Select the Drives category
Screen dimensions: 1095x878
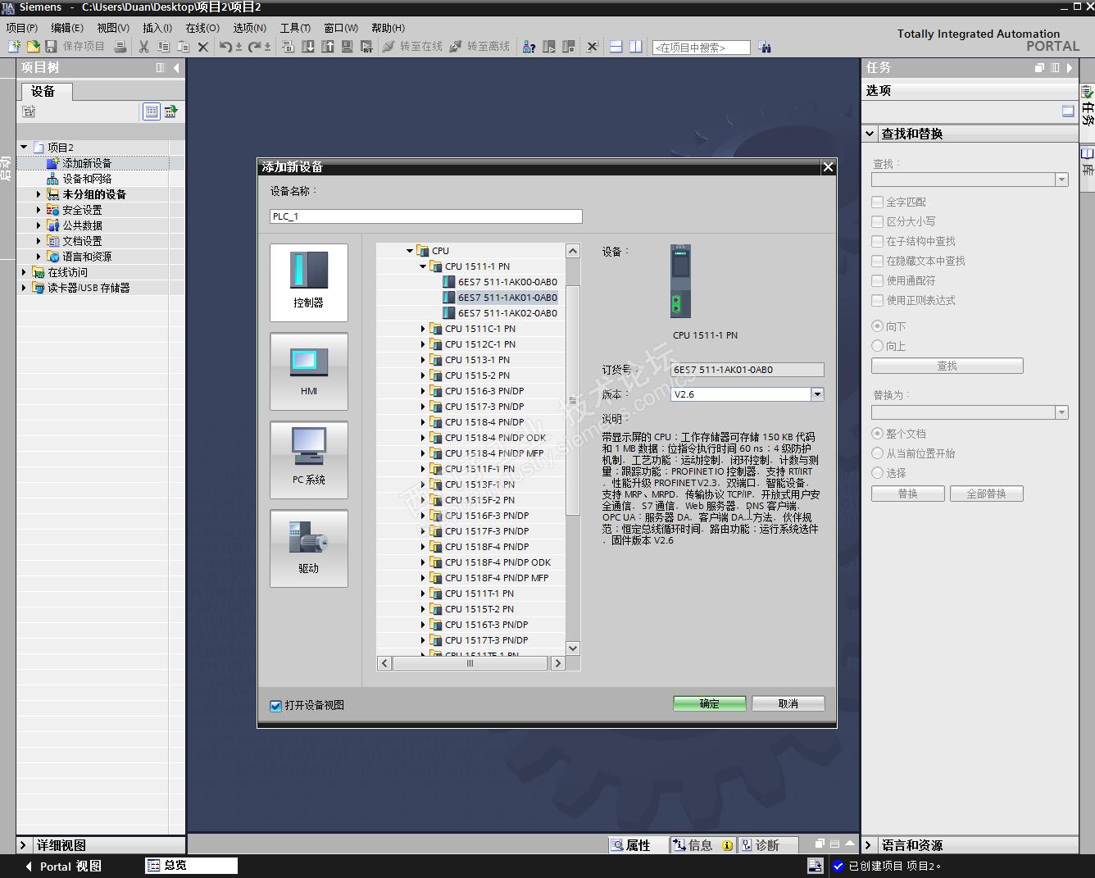(x=309, y=548)
